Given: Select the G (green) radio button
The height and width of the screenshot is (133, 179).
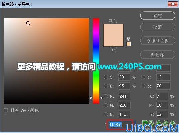Looking at the screenshot, I should (106, 105).
